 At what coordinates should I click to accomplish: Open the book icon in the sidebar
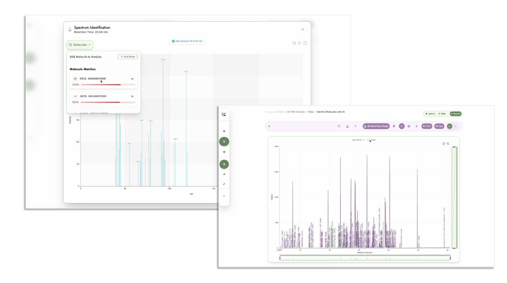click(x=224, y=152)
